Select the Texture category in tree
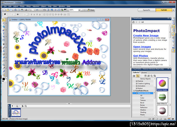The image size is (177, 127). click(x=143, y=100)
